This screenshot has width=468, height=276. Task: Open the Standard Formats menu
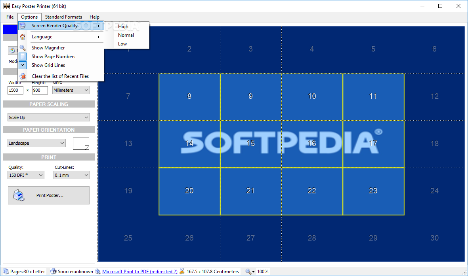pos(63,17)
